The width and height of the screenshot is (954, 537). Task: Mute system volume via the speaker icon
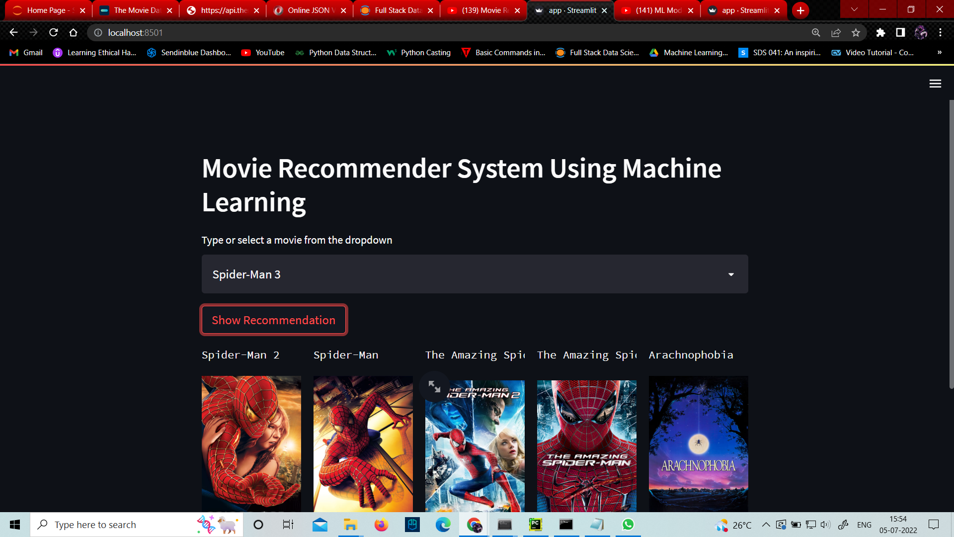[825, 525]
